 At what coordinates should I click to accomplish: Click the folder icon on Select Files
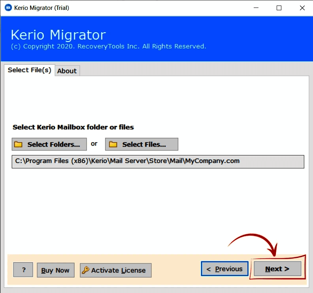click(x=113, y=145)
